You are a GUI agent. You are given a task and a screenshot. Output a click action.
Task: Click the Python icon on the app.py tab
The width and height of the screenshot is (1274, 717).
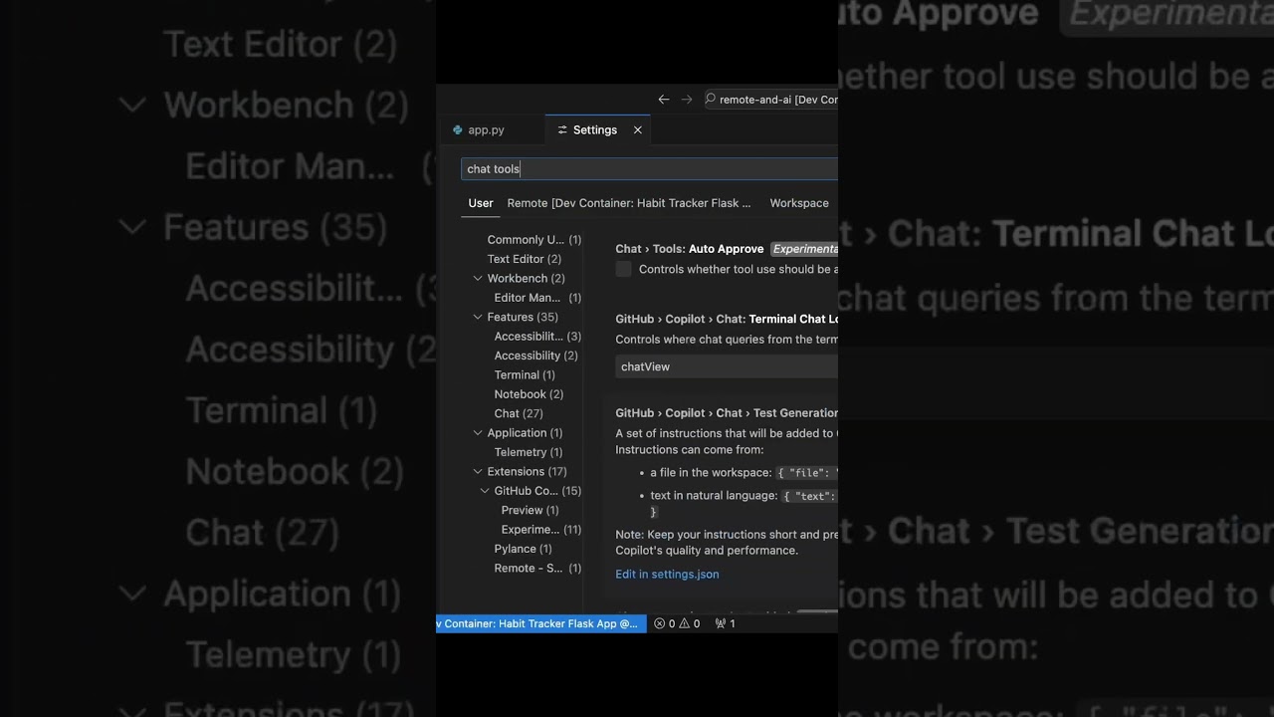coord(458,129)
